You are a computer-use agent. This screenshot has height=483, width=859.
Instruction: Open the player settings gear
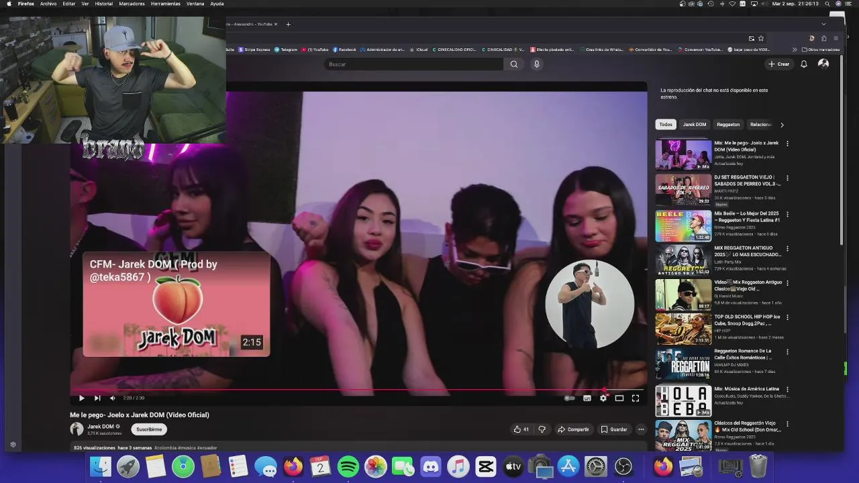(x=603, y=398)
